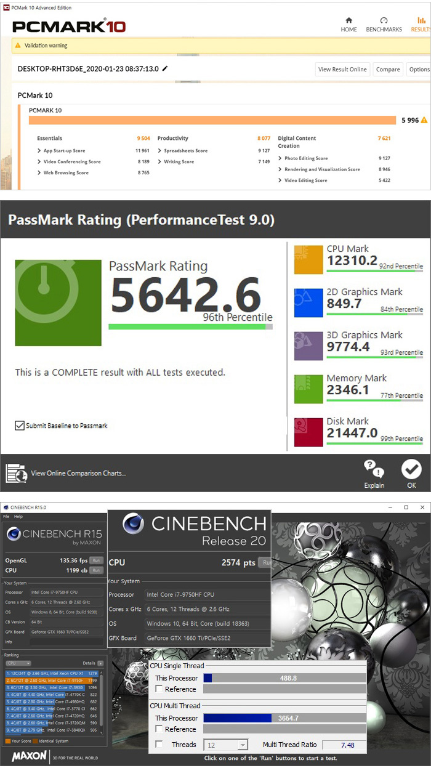Image resolution: width=431 pixels, height=768 pixels.
Task: Click the Compare button in PCMark
Action: pos(388,70)
